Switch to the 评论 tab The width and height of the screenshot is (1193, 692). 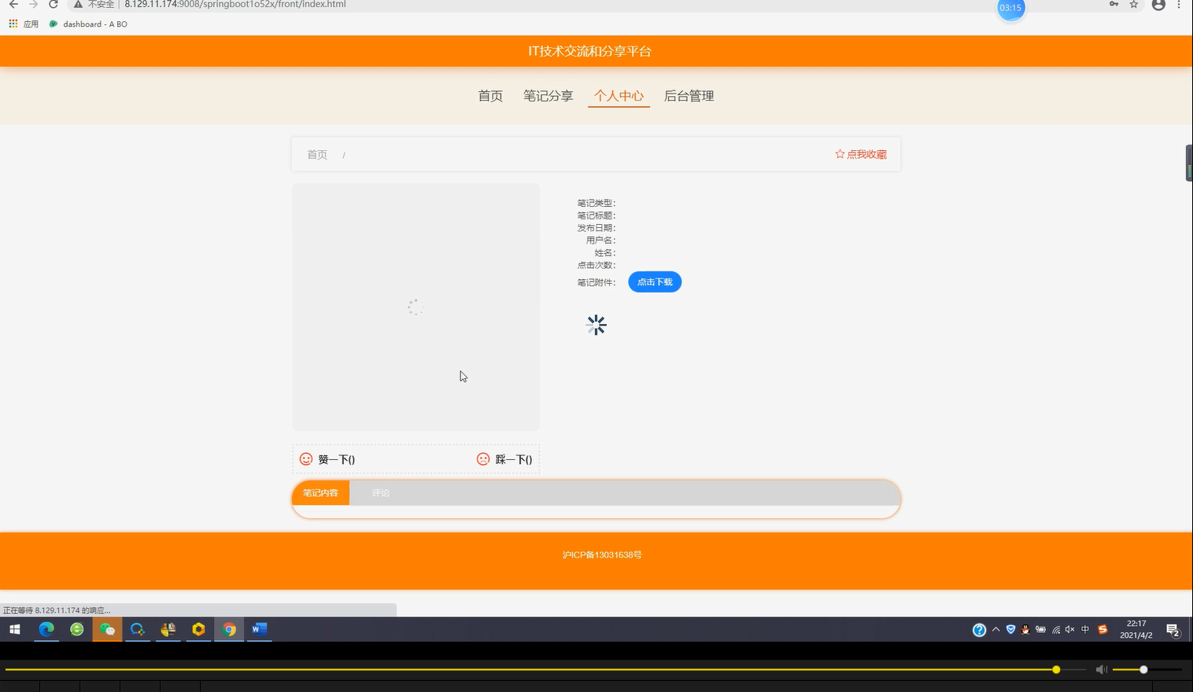pyautogui.click(x=380, y=493)
